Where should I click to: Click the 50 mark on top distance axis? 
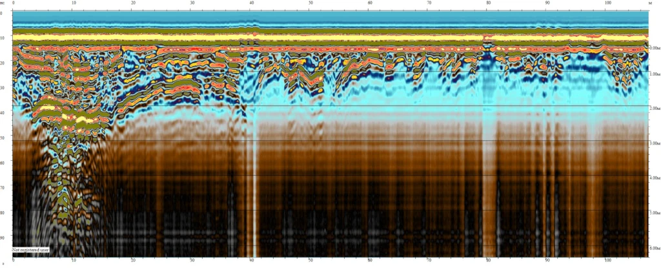tap(310, 3)
